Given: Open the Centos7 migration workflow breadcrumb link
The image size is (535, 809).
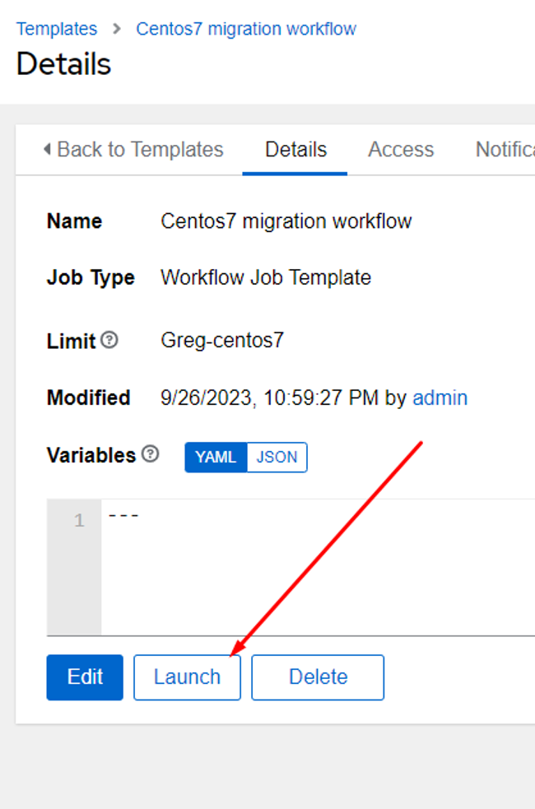Looking at the screenshot, I should [246, 29].
